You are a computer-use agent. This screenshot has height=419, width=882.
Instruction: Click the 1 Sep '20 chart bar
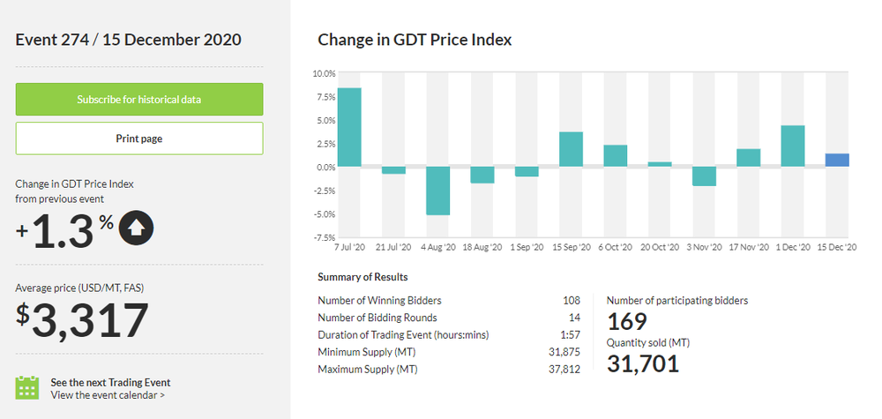coord(527,171)
